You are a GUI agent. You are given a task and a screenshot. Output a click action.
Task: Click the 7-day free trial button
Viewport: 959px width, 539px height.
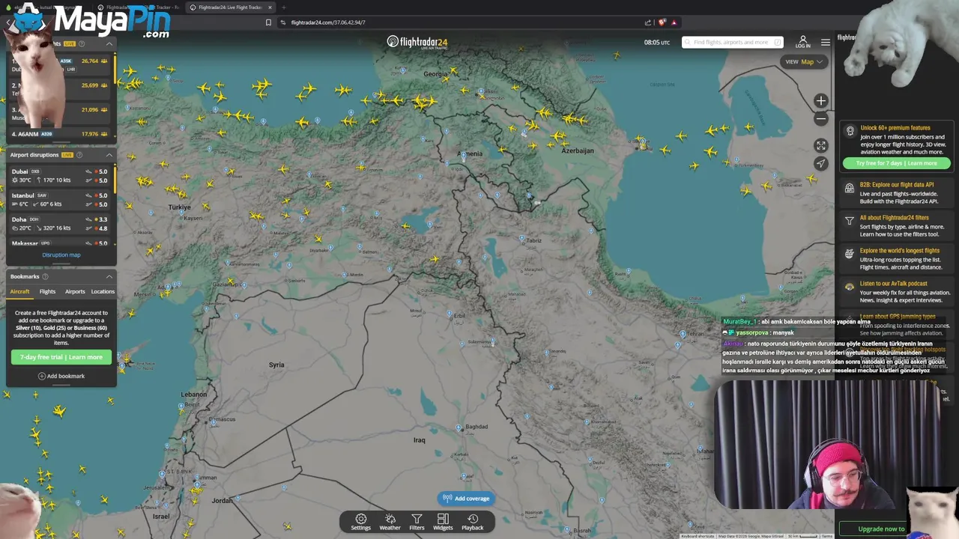(61, 357)
